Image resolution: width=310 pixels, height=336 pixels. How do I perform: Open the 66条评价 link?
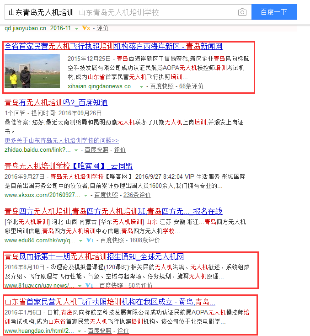pyautogui.click(x=191, y=86)
